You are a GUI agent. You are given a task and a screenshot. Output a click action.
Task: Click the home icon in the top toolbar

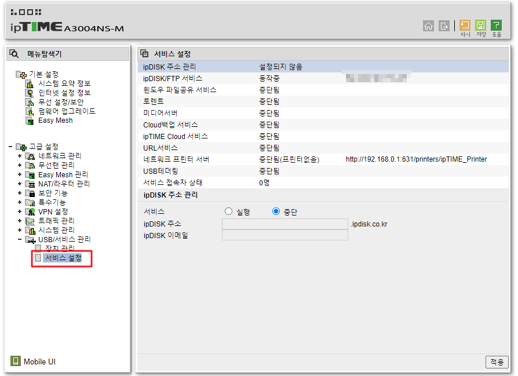click(x=429, y=26)
